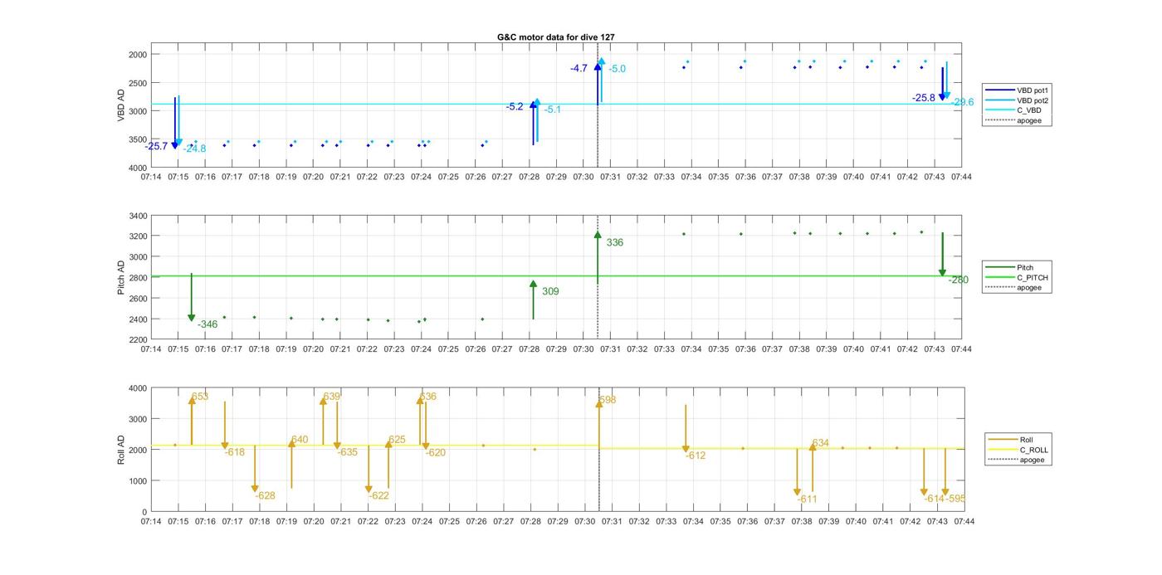Click the '2200' tick on Pitch axis
The image size is (1162, 575).
(138, 339)
